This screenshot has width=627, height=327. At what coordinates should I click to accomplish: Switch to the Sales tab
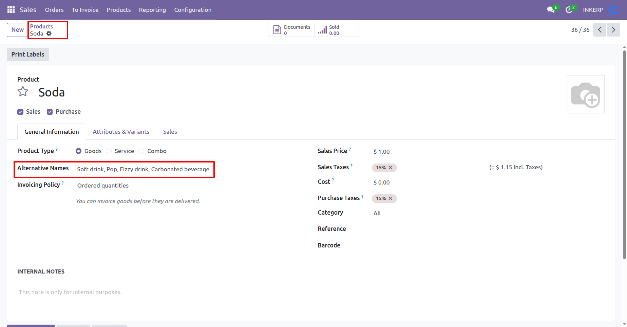pos(170,132)
